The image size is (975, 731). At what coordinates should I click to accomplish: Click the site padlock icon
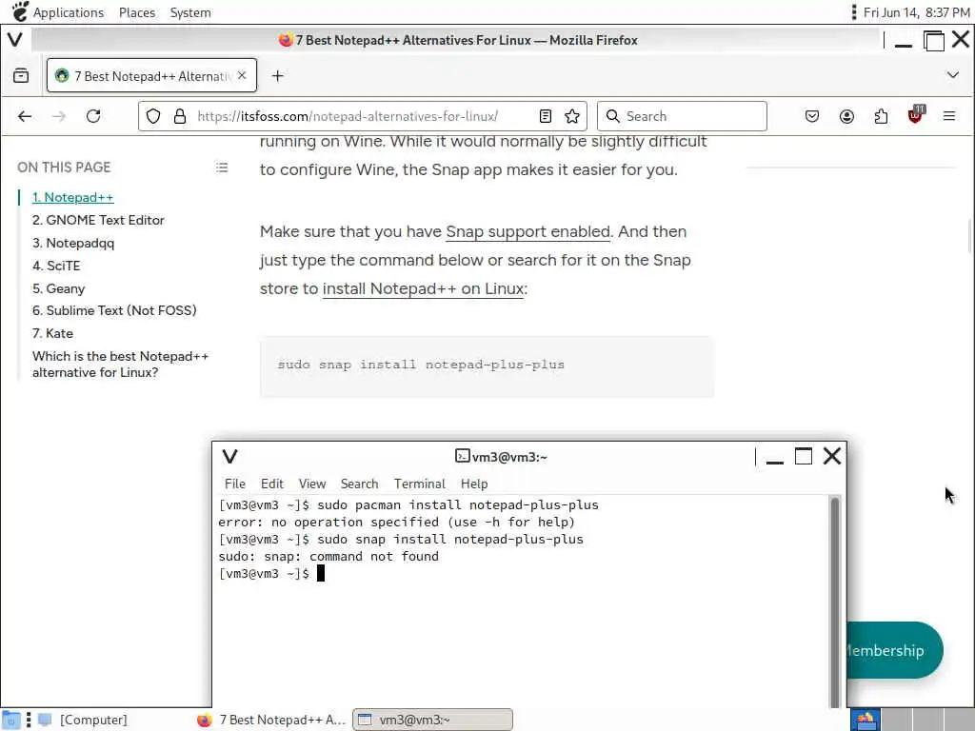(x=180, y=116)
